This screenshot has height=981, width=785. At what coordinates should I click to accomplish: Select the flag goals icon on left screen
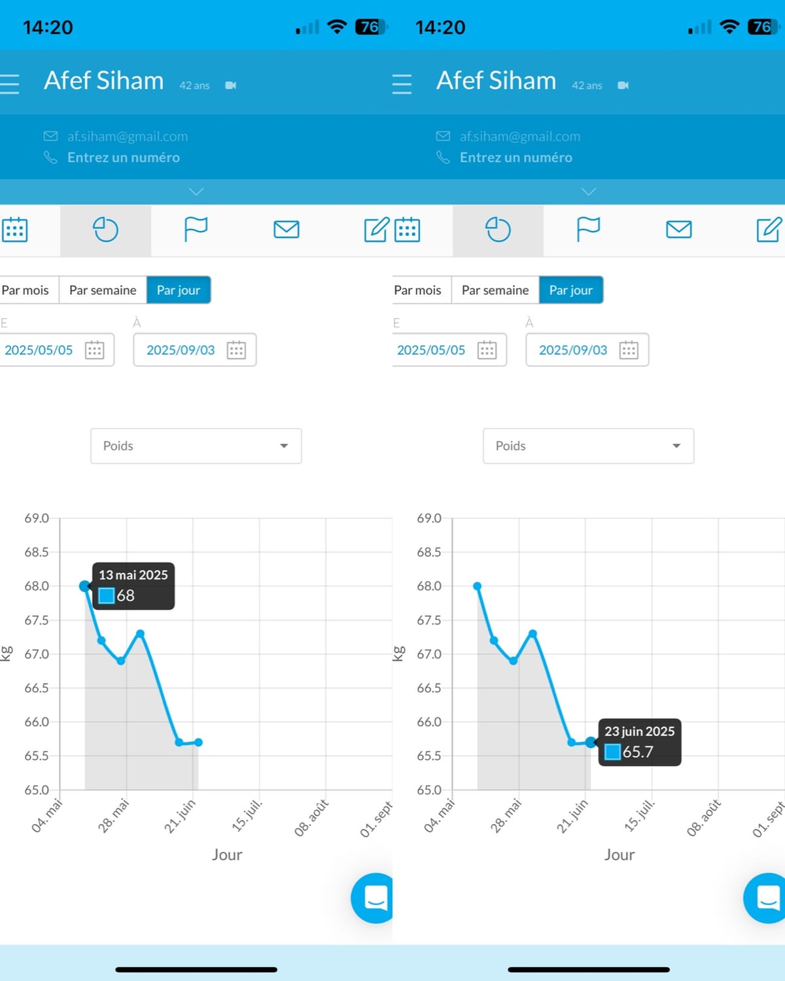tap(196, 230)
